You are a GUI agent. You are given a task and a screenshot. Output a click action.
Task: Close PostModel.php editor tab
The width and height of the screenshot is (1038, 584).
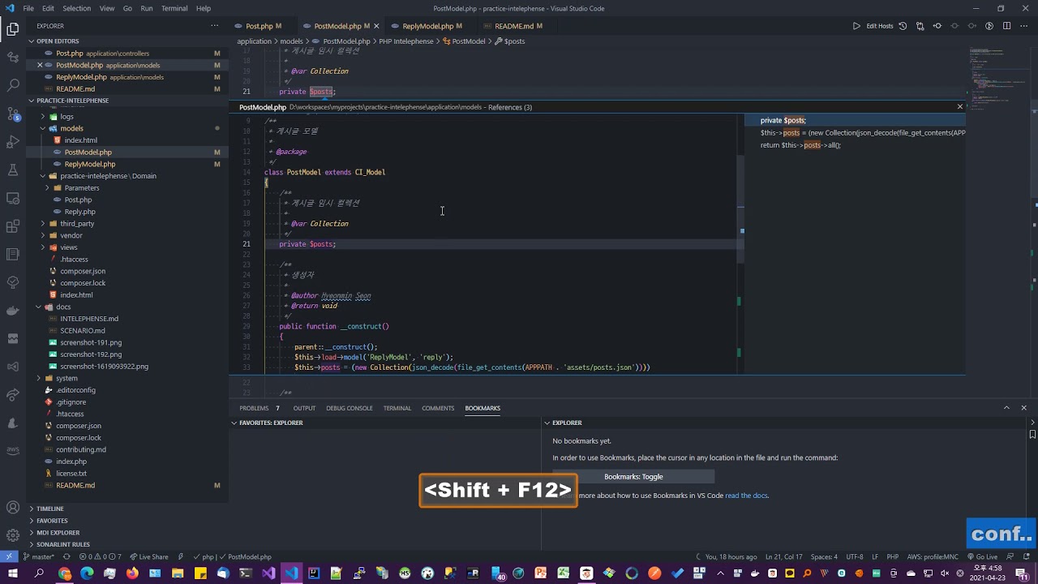(x=376, y=26)
